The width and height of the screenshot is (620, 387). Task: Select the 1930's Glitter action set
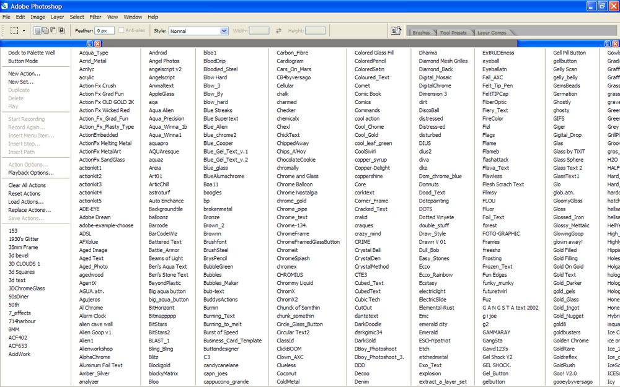click(x=24, y=239)
